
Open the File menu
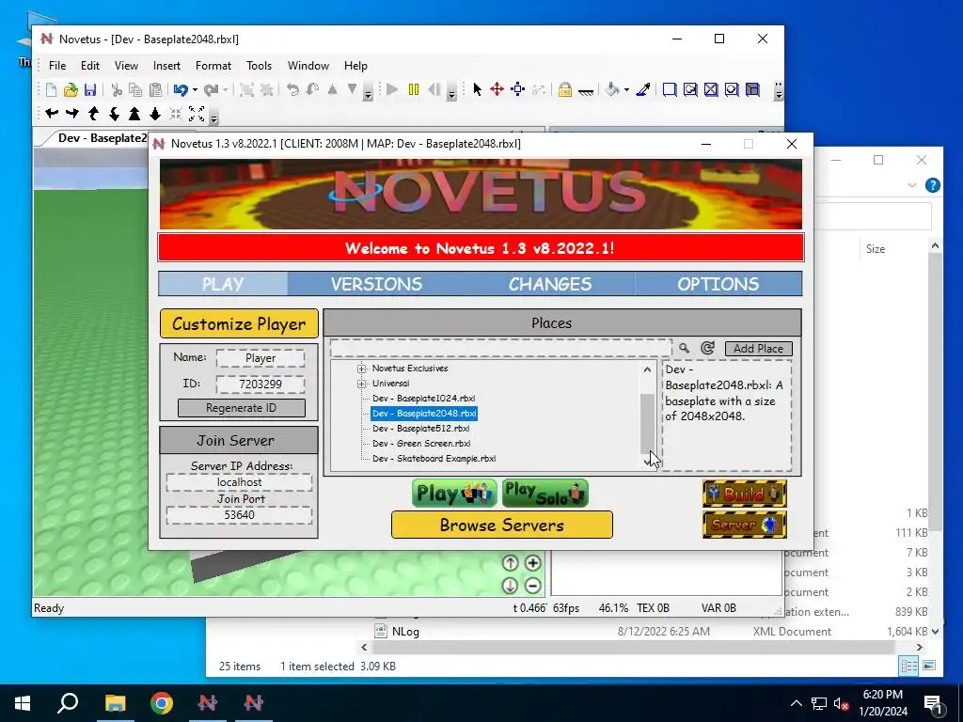(57, 66)
